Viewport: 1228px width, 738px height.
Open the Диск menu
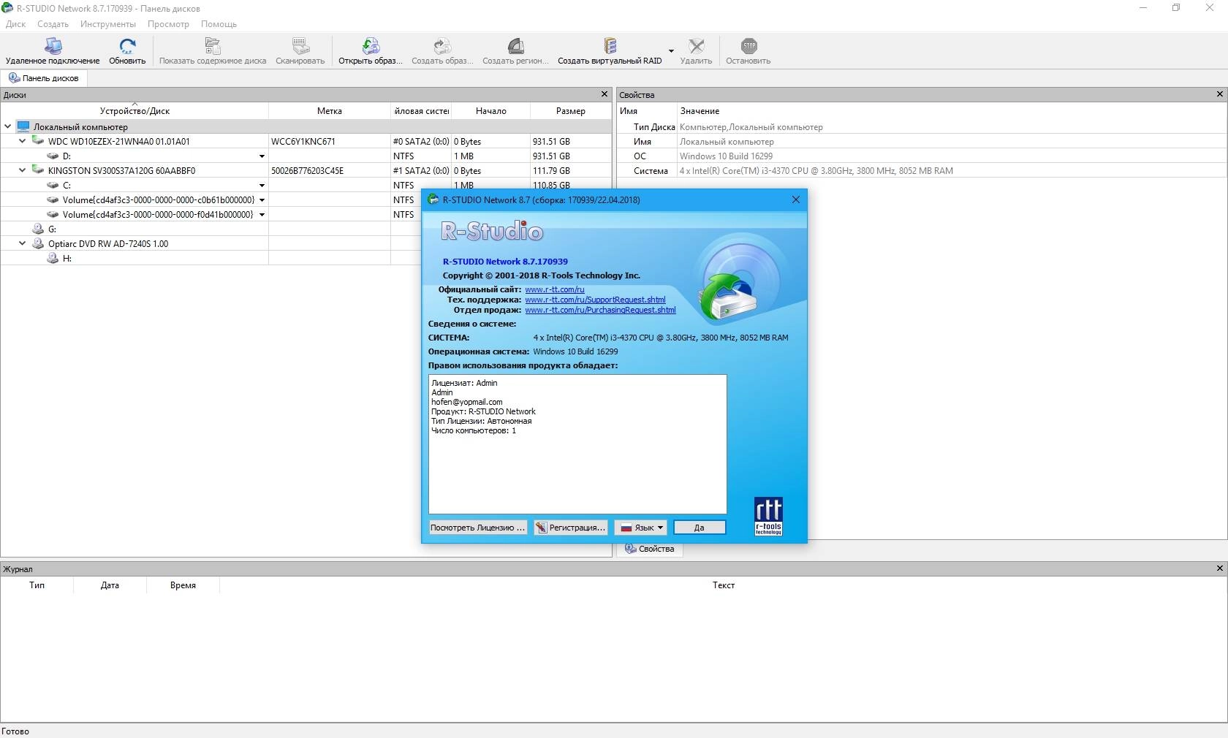click(15, 24)
